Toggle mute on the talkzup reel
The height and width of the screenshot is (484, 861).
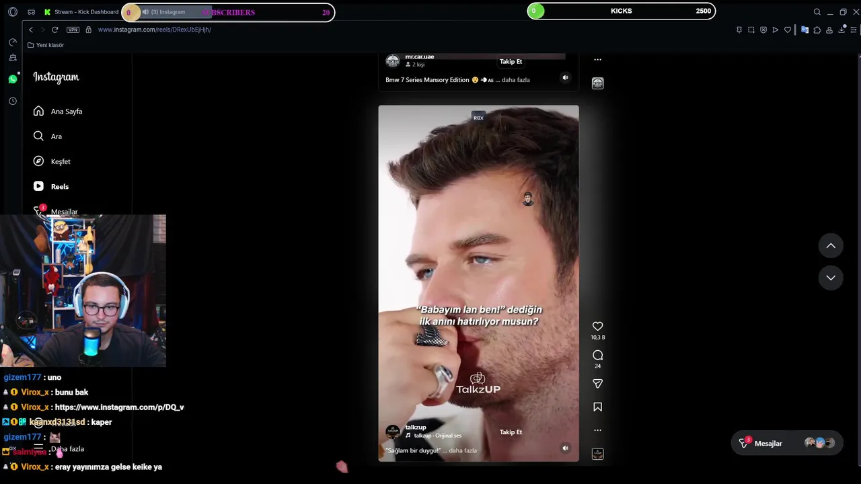click(565, 448)
